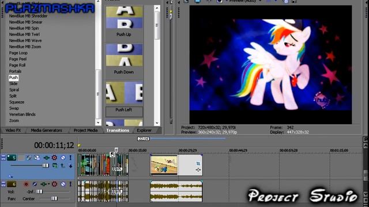Screen dimensions: 369x207
Task: Mute video track 5
Action: click(x=63, y=158)
